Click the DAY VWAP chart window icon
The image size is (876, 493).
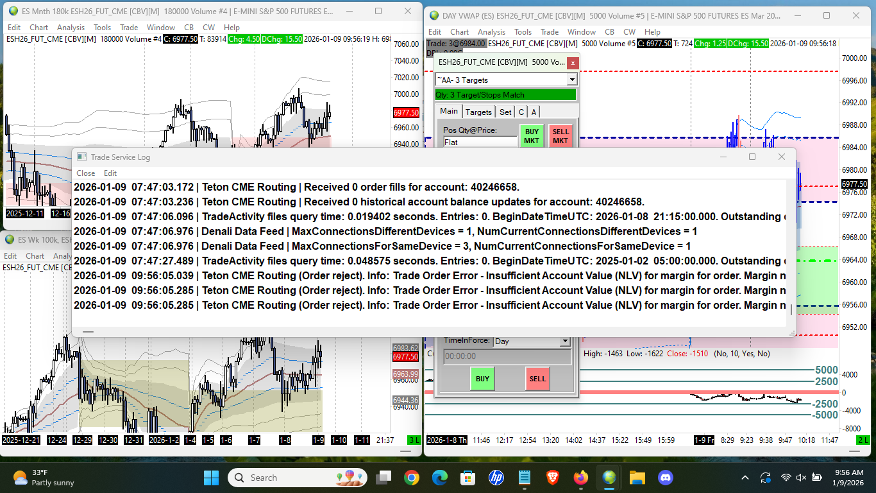434,15
